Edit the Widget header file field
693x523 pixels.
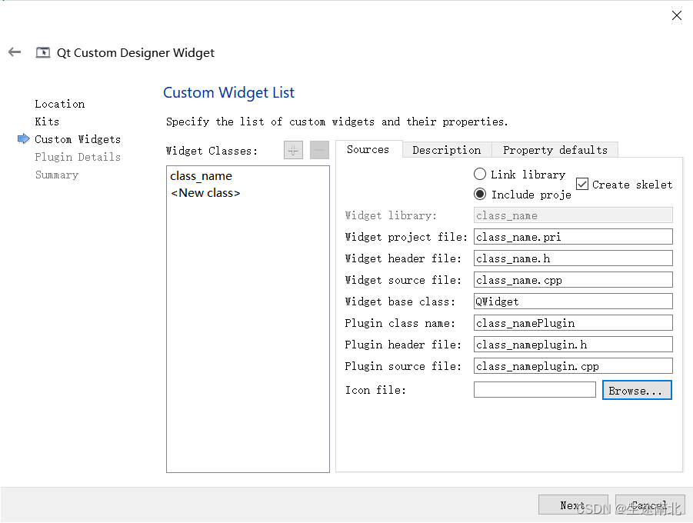click(573, 258)
